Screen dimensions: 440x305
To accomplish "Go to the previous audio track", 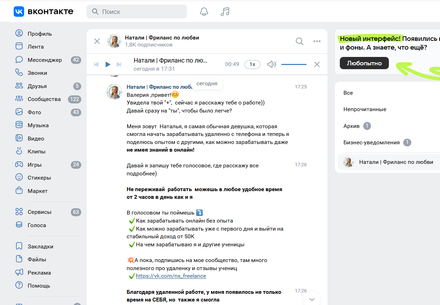I will coord(96,64).
